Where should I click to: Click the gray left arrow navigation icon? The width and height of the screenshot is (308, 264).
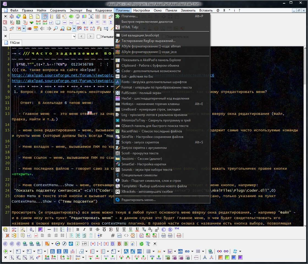(x=42, y=29)
